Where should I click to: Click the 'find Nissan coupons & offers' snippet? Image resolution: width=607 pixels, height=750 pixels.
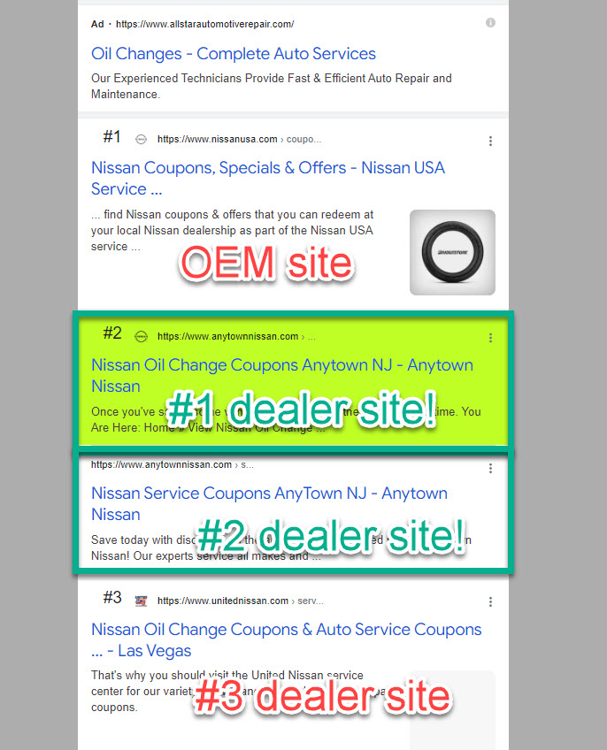pos(232,230)
